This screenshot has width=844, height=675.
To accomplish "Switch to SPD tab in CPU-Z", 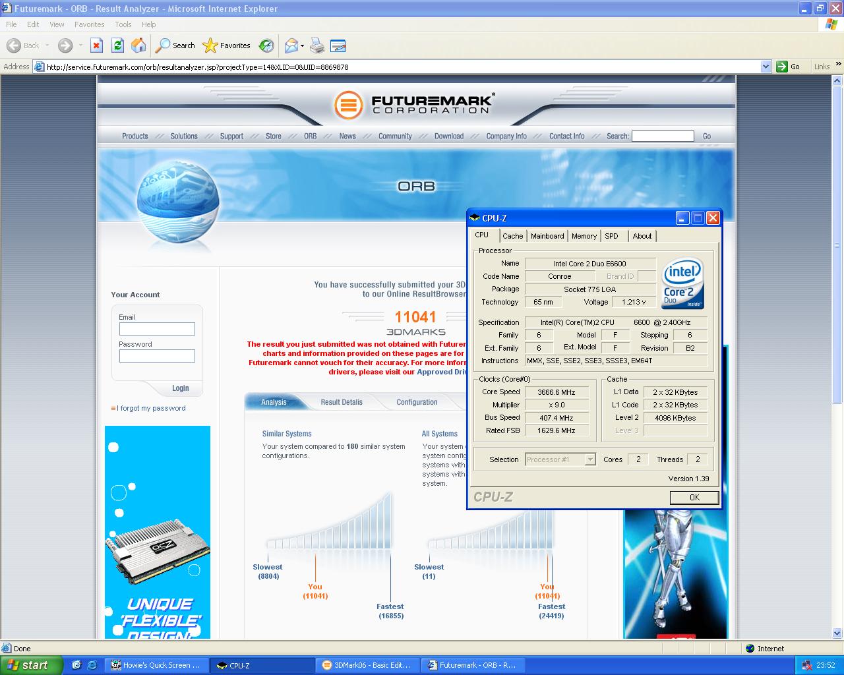I will coord(612,236).
